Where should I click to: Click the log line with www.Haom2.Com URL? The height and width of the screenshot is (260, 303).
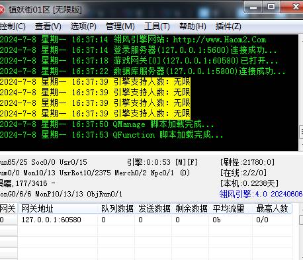pos(133,40)
